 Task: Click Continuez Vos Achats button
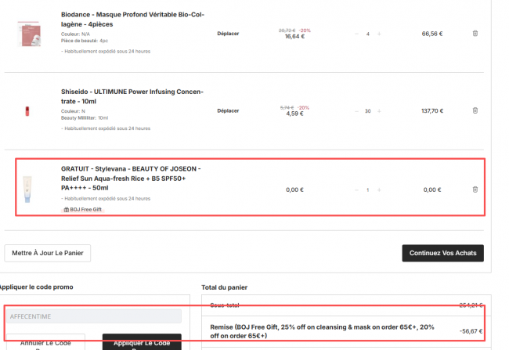pyautogui.click(x=442, y=253)
